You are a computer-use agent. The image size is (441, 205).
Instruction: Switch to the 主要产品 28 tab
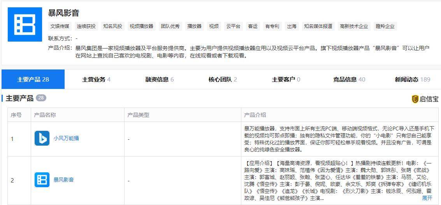pos(33,79)
